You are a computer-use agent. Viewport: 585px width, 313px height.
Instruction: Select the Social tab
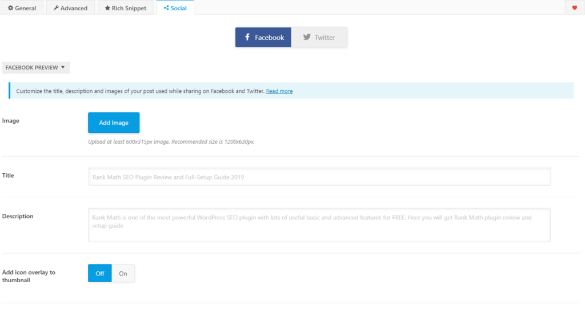(x=175, y=8)
